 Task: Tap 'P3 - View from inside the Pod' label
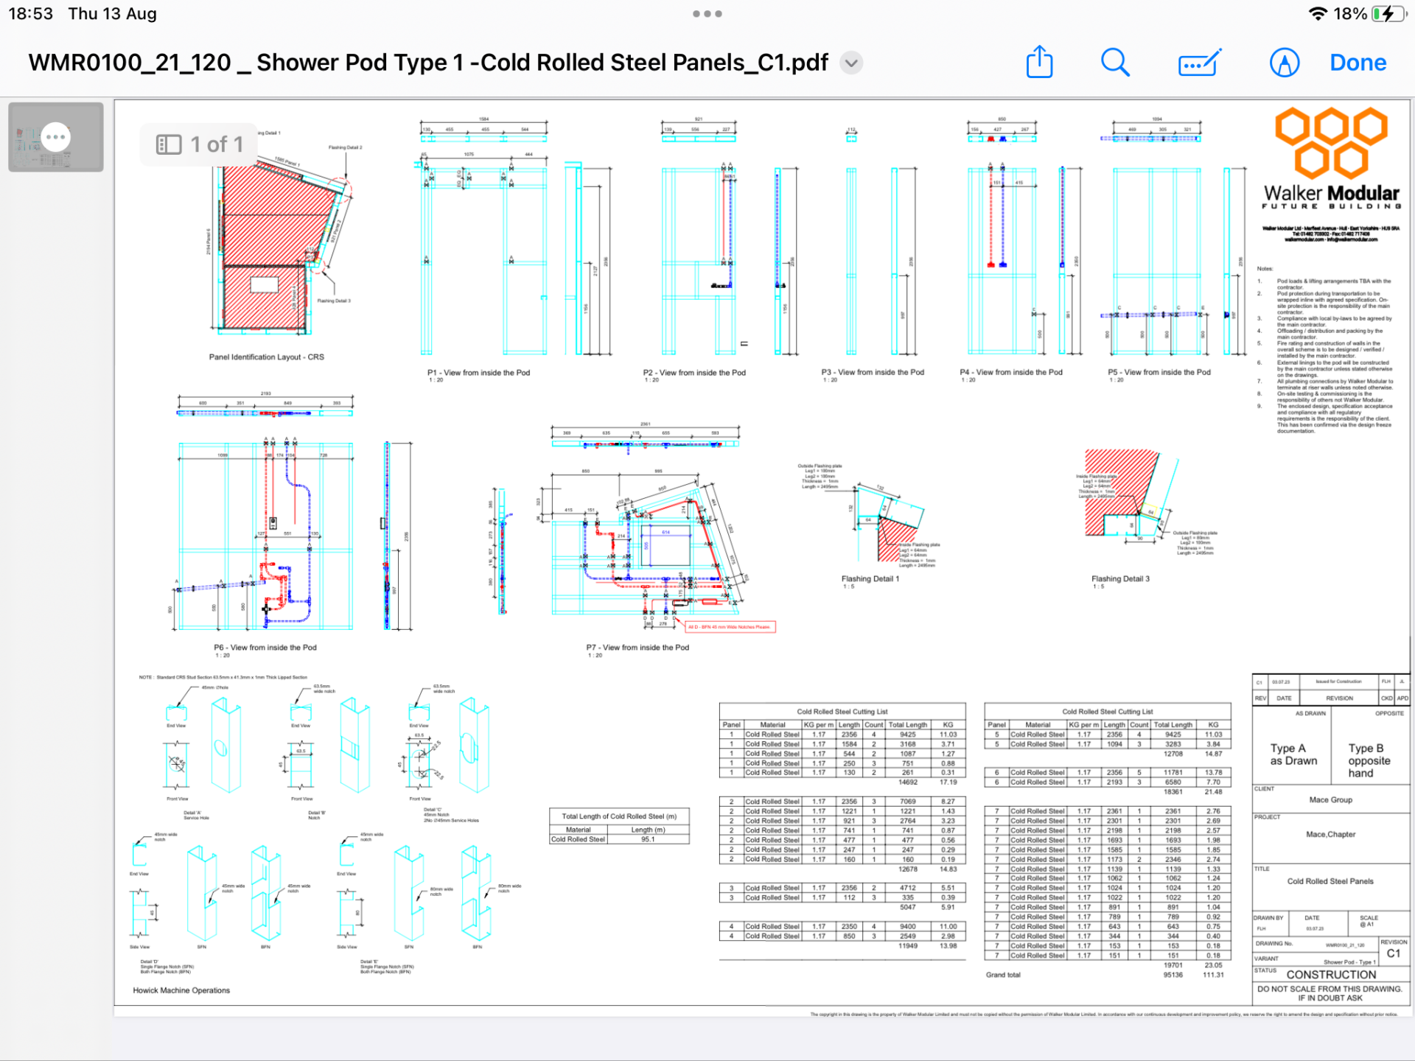click(873, 372)
